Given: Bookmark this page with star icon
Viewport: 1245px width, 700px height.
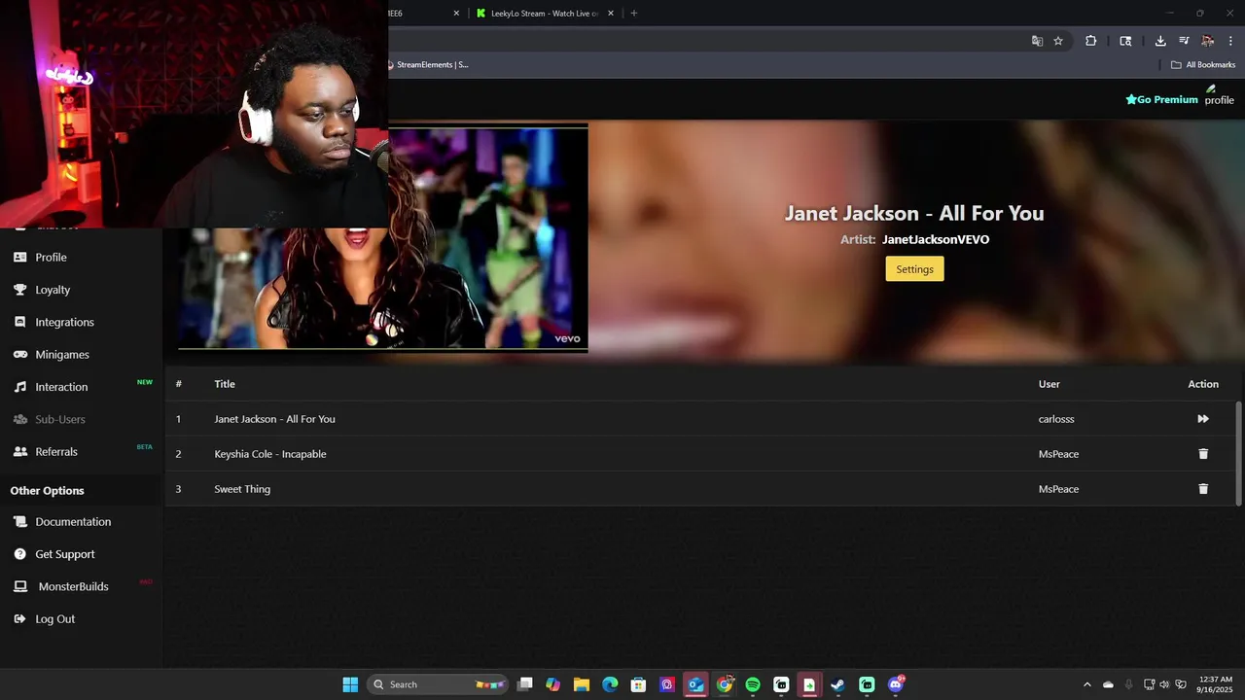Looking at the screenshot, I should point(1058,41).
